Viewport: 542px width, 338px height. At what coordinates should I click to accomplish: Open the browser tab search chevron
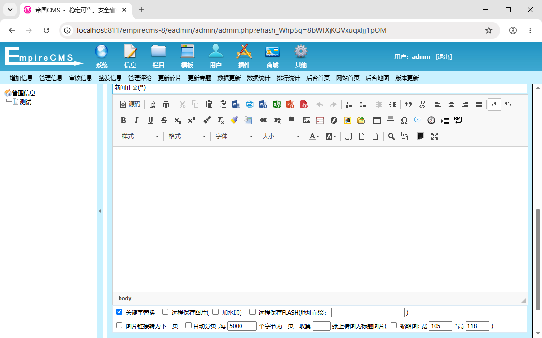click(x=10, y=10)
